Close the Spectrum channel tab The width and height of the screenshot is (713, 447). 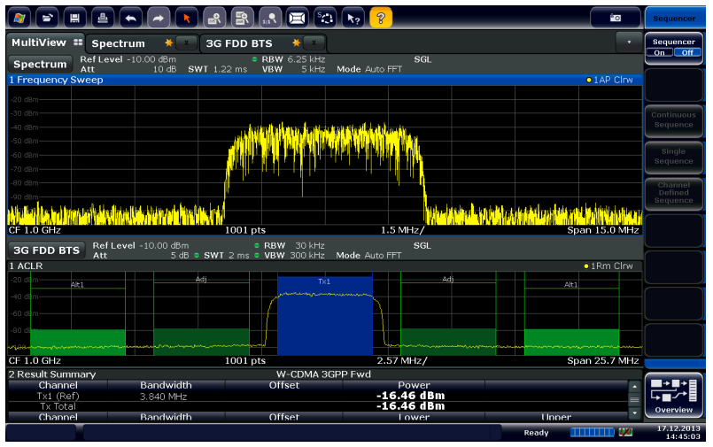(x=186, y=42)
